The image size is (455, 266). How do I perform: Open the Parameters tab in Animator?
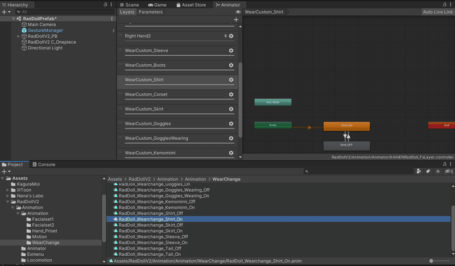150,12
